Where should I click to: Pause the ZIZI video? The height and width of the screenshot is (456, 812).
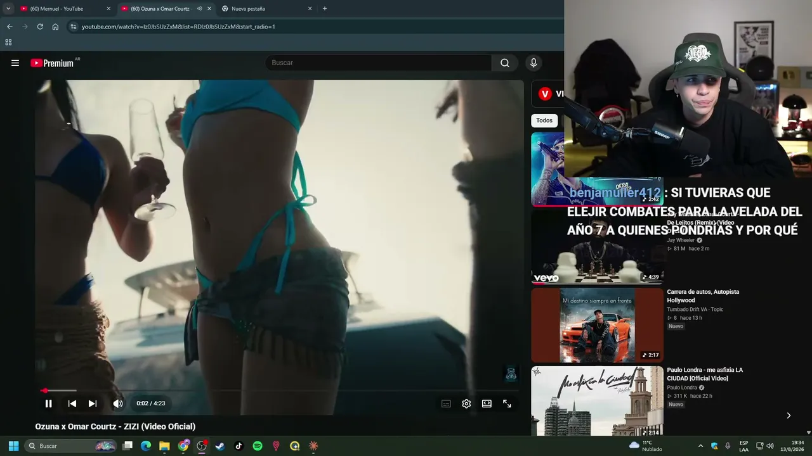coord(48,403)
